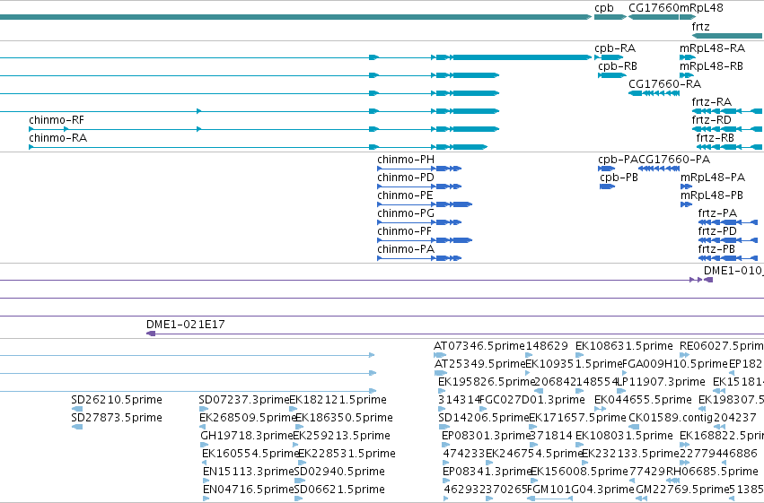Select the frtz-RA transcript label

(711, 102)
